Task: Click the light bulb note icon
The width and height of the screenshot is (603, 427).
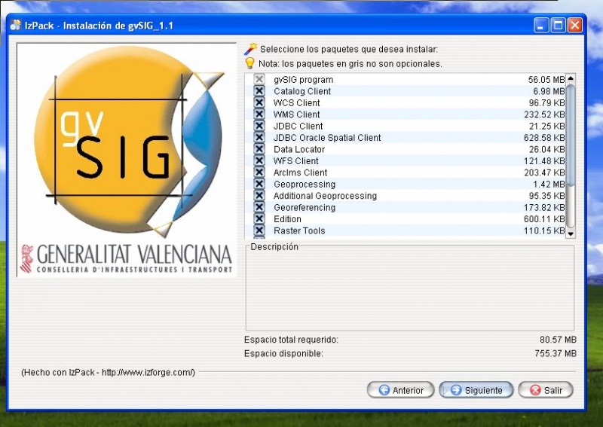Action: coord(250,63)
